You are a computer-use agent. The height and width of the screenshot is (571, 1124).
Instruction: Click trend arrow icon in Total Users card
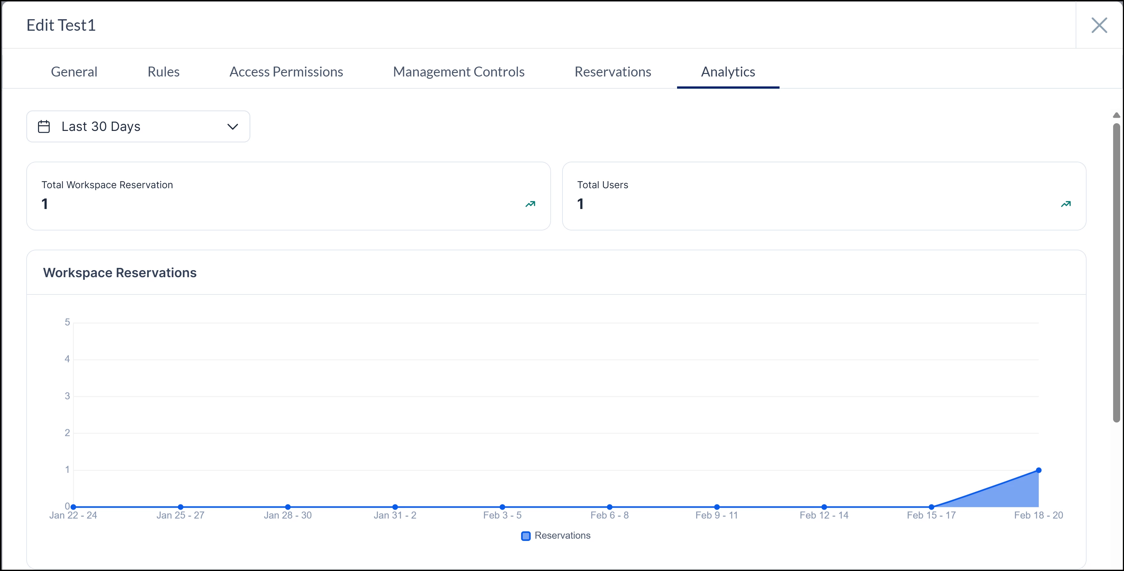tap(1065, 204)
